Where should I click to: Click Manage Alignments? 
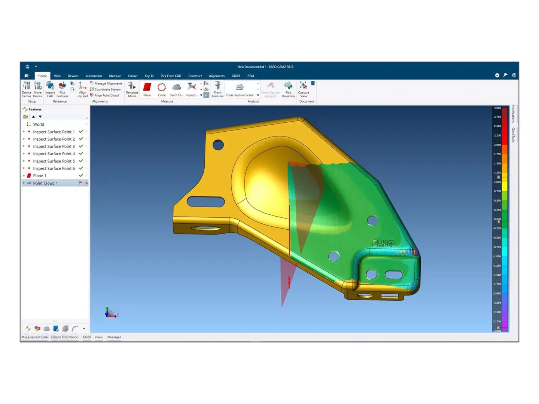point(106,83)
